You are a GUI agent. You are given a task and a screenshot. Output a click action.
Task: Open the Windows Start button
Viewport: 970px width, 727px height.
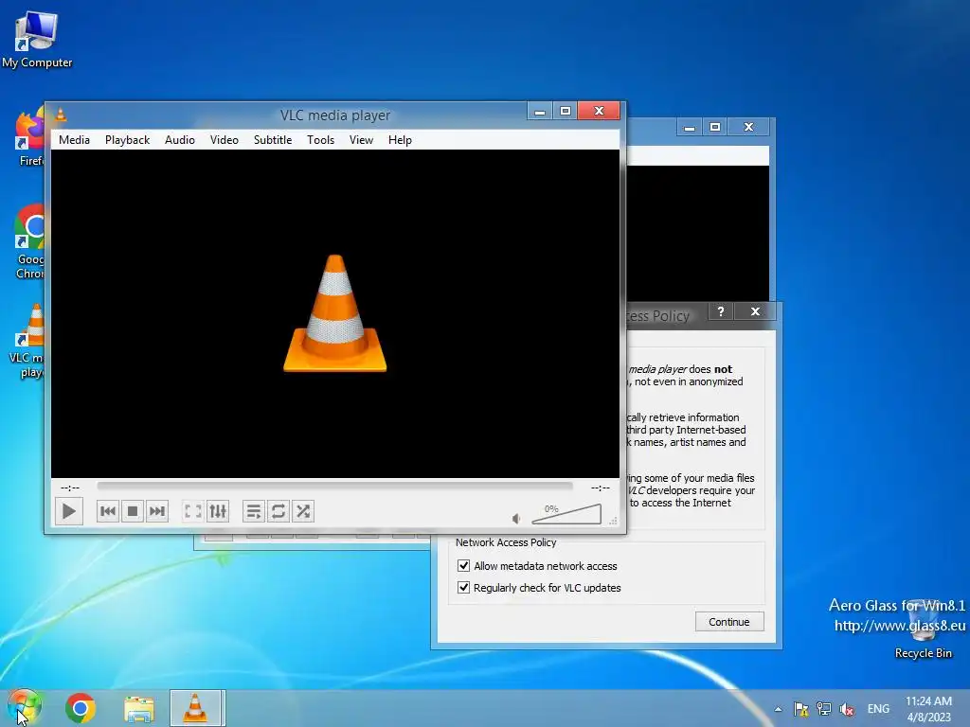(x=25, y=708)
